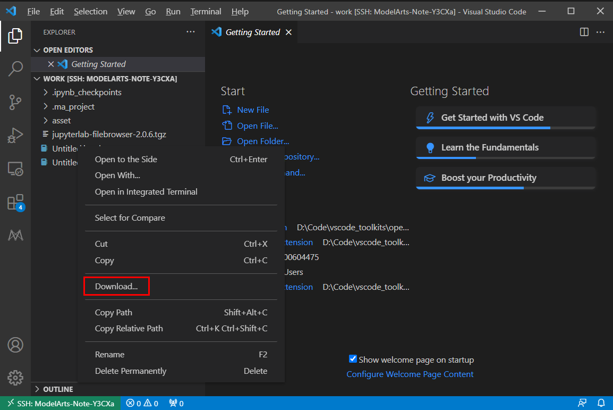Choose Copy Path

click(181, 312)
